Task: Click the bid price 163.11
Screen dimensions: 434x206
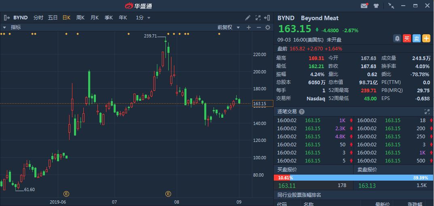Action: 286,185
